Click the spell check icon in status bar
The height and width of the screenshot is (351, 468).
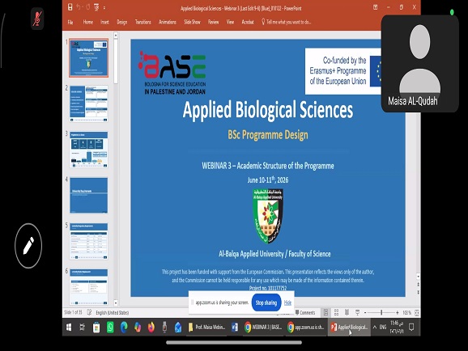89,312
